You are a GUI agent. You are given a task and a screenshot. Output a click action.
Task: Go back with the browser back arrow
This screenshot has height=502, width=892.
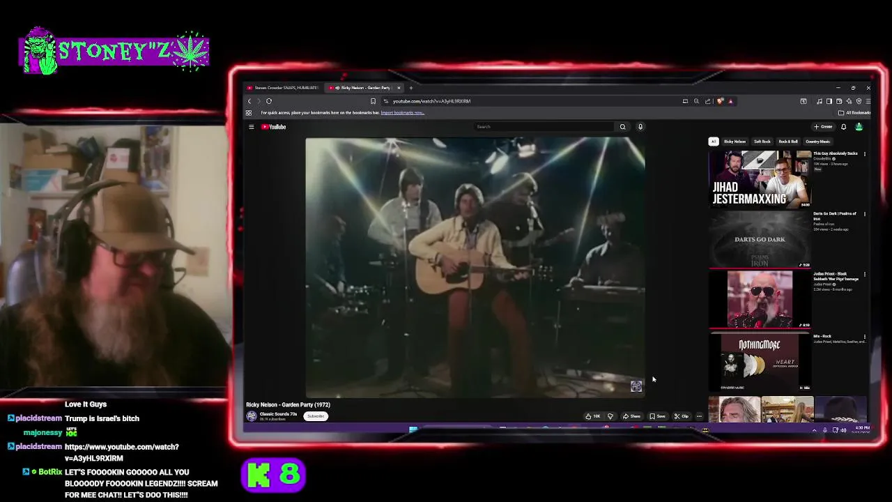click(249, 101)
